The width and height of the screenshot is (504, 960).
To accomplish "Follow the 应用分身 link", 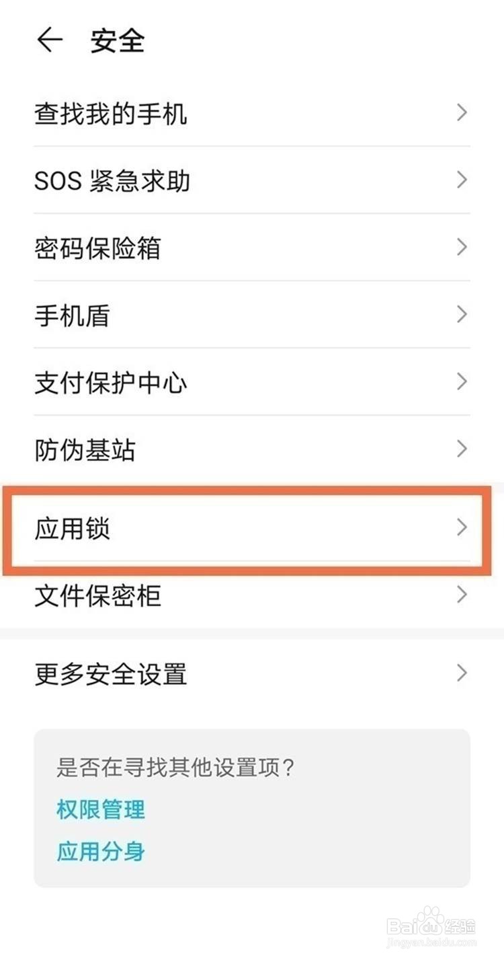I will pyautogui.click(x=101, y=851).
